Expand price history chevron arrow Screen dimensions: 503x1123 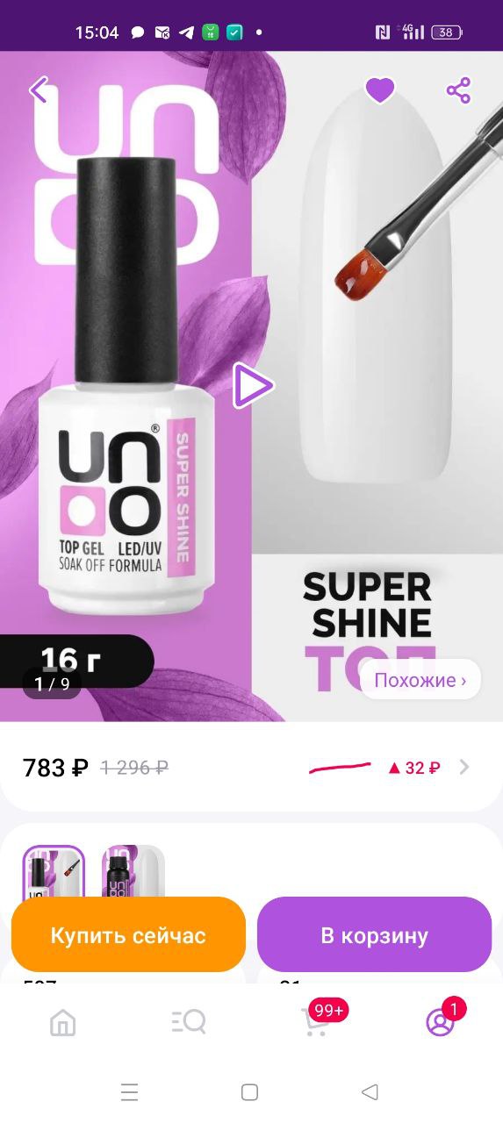click(x=464, y=768)
